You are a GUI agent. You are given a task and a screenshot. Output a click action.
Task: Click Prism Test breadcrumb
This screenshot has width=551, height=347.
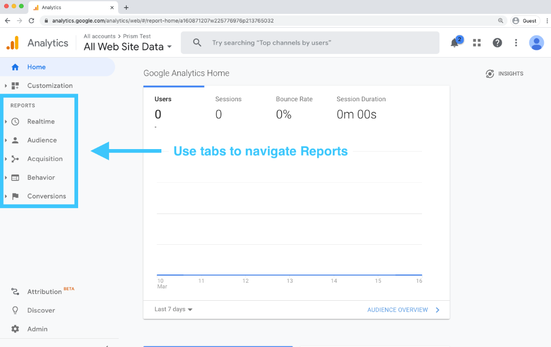coord(137,36)
